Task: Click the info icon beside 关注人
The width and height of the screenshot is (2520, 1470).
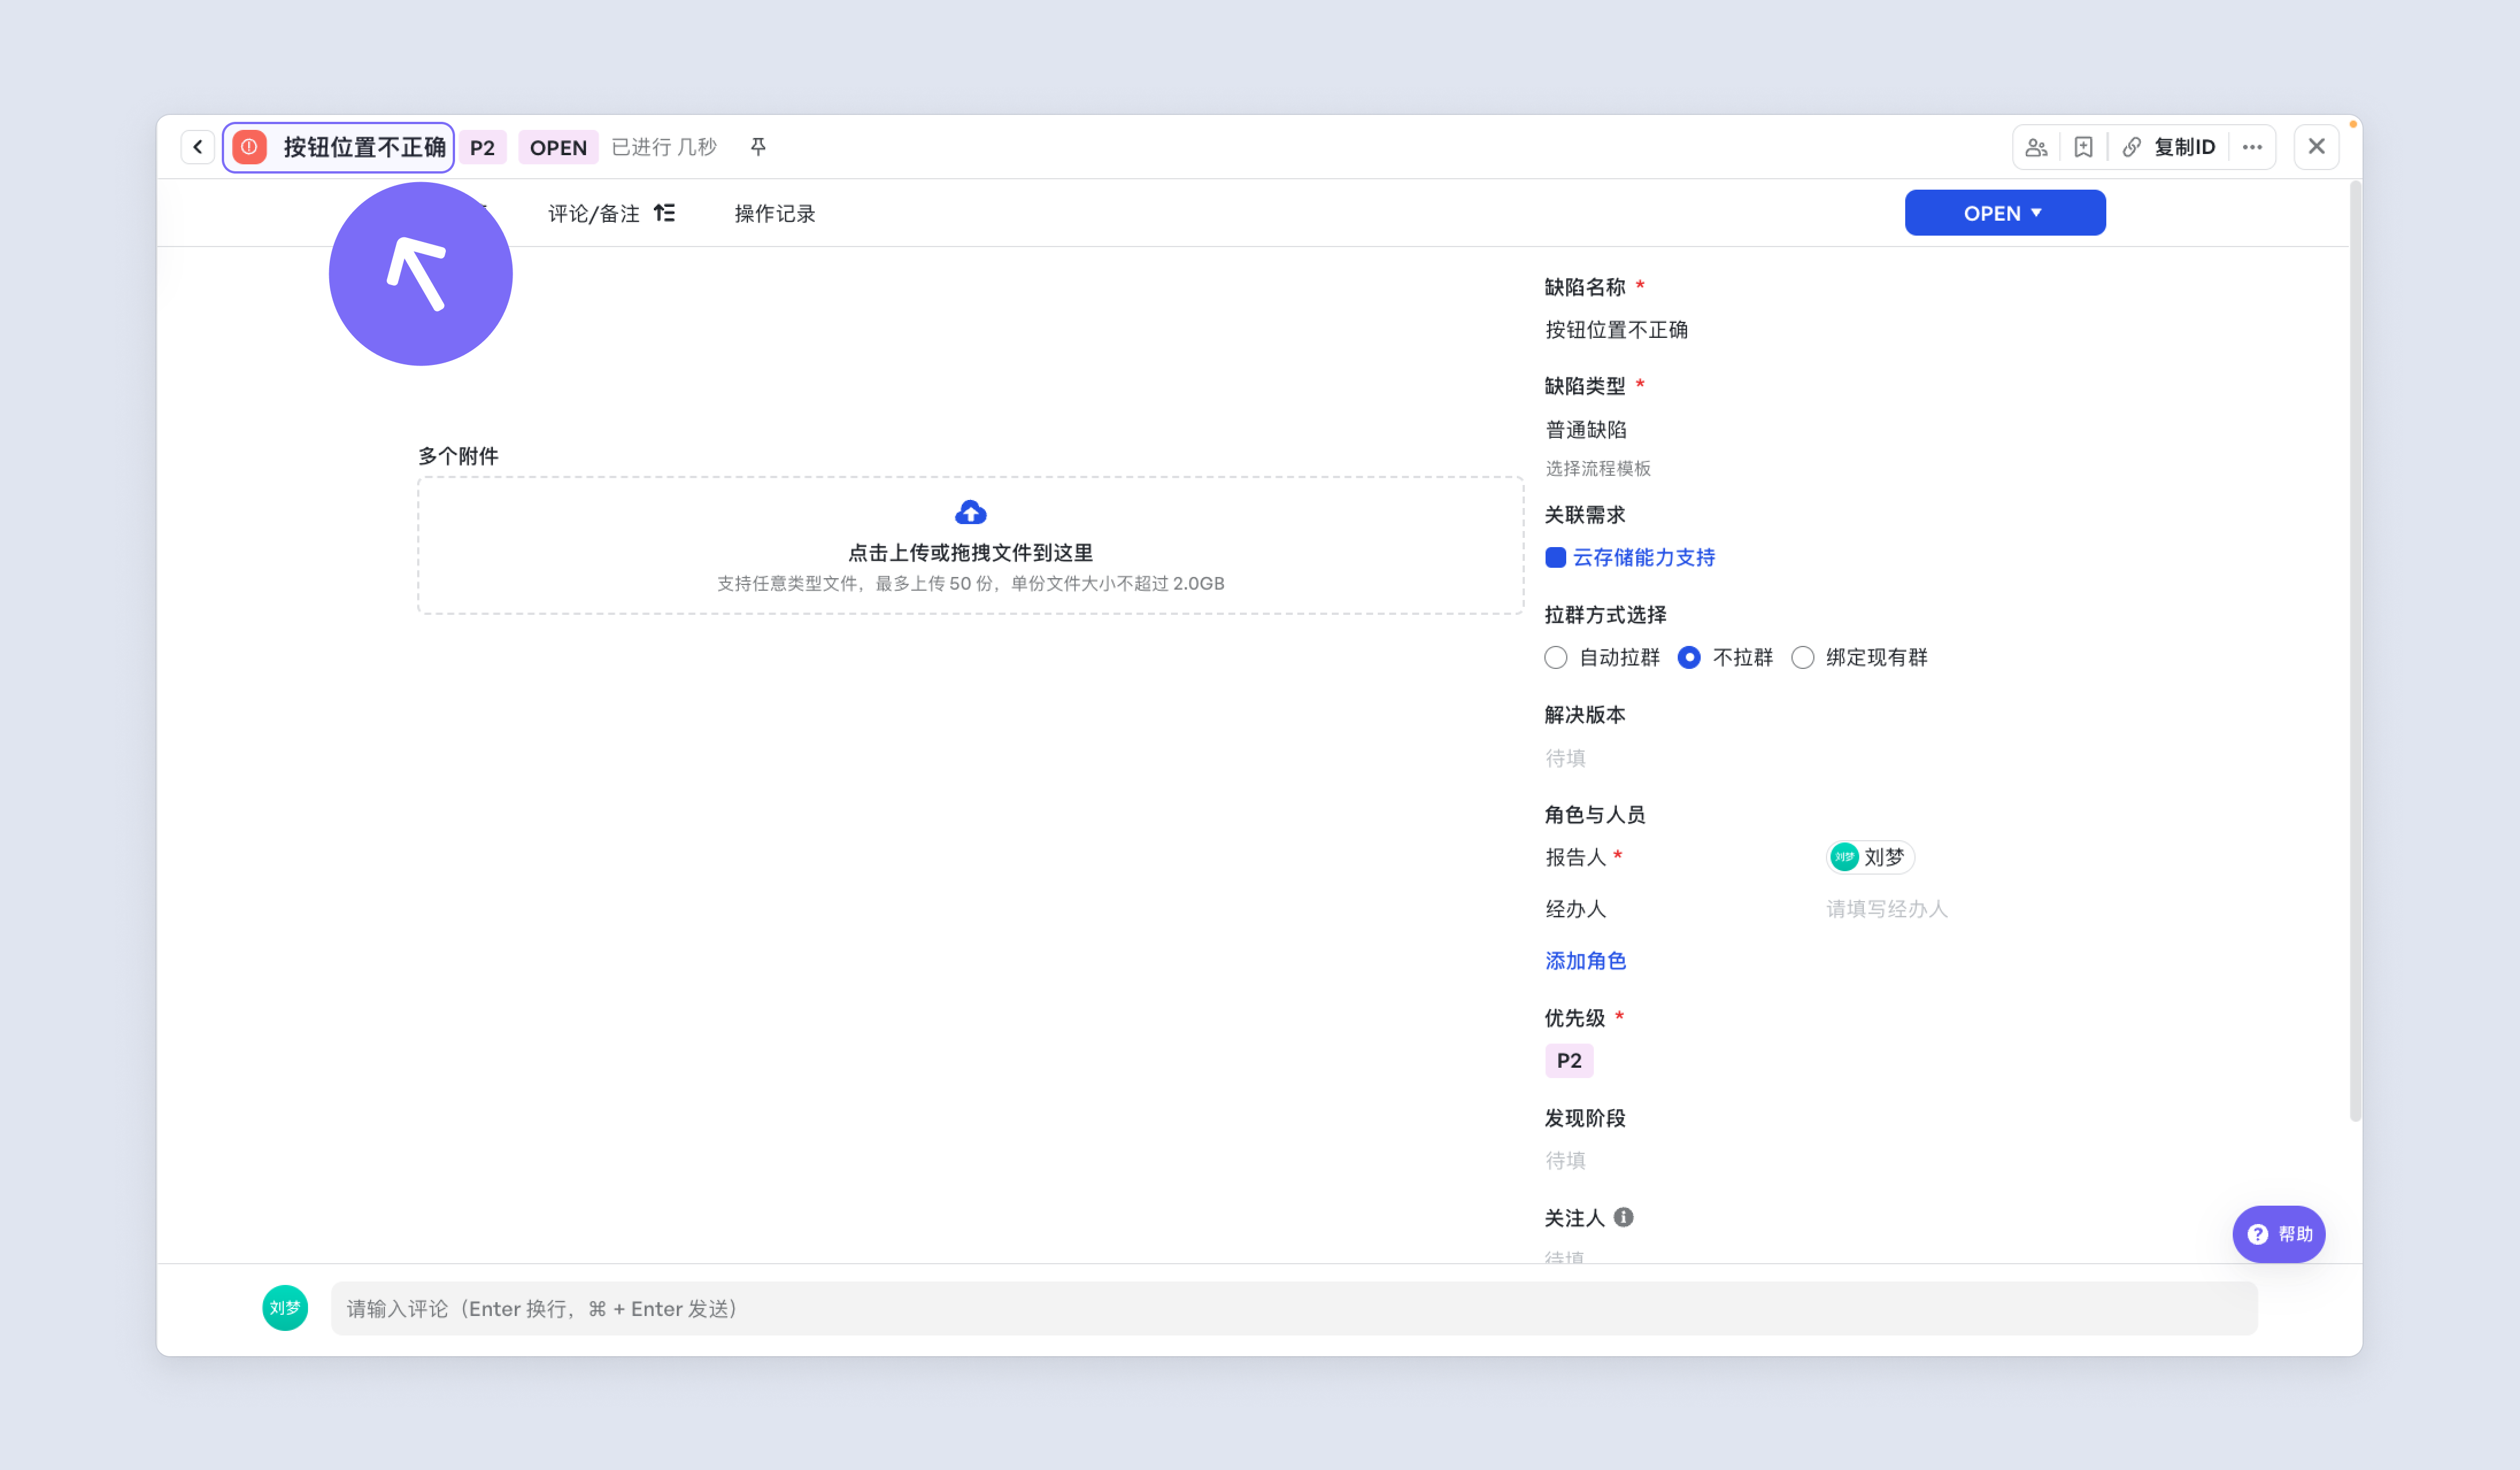Action: coord(1623,1217)
